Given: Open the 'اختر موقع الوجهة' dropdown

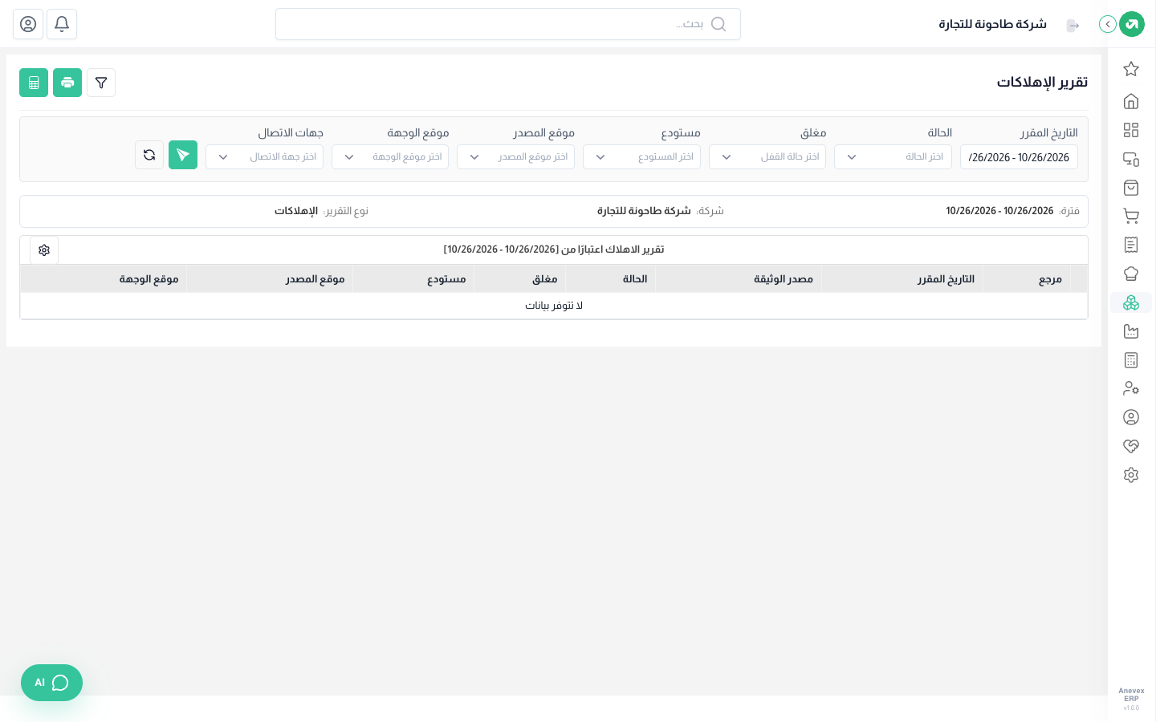Looking at the screenshot, I should click(x=390, y=157).
